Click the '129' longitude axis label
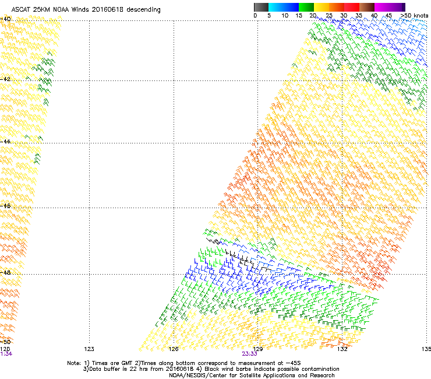 click(257, 349)
